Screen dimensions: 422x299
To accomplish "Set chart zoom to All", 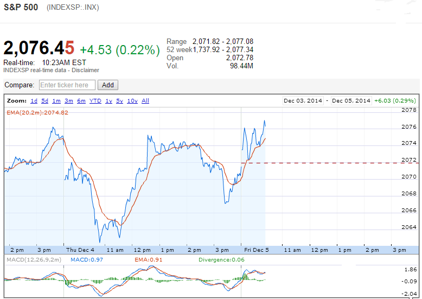I will (x=145, y=101).
